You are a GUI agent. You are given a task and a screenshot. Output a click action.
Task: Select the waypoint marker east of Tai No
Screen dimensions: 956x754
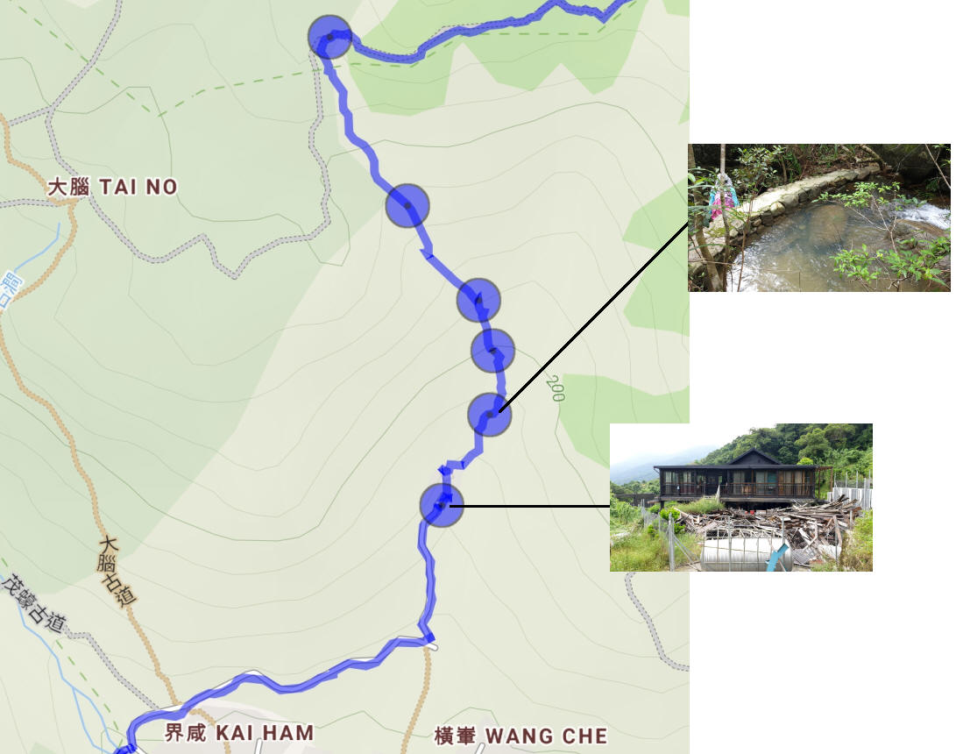[x=407, y=206]
